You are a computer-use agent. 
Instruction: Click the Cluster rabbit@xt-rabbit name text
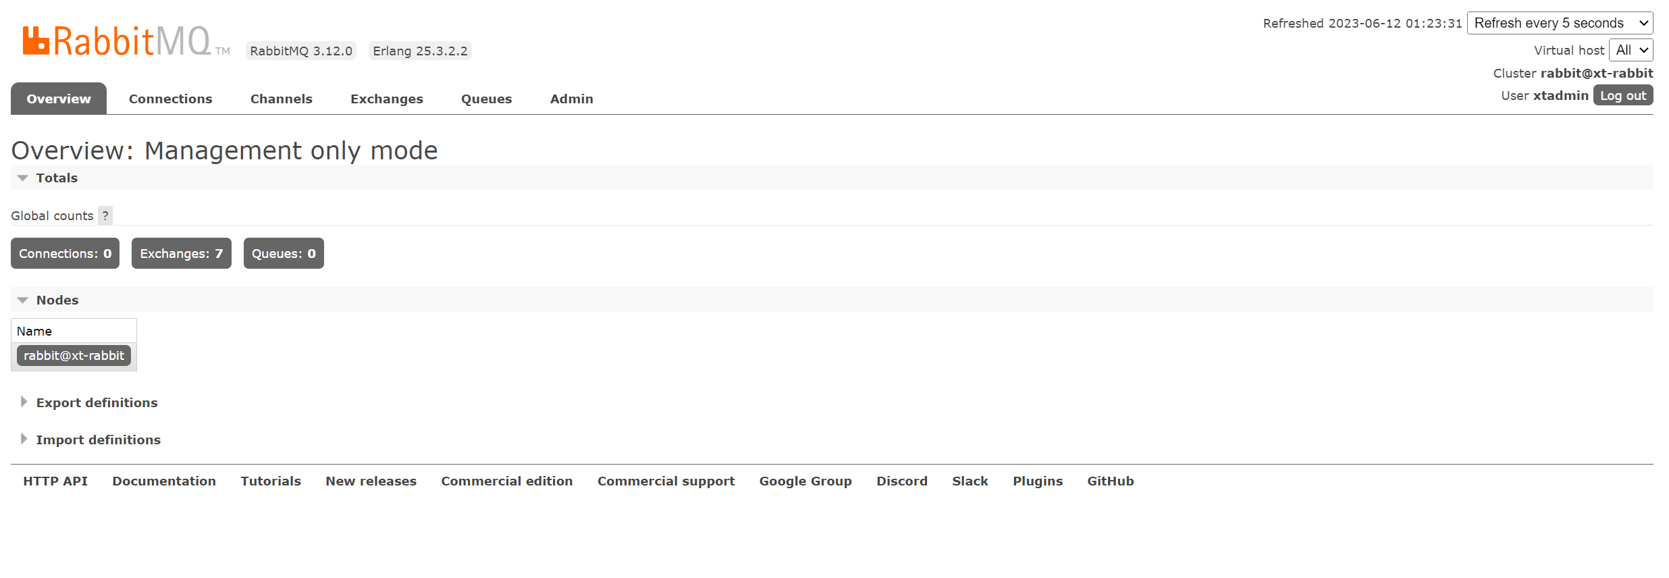point(1573,73)
